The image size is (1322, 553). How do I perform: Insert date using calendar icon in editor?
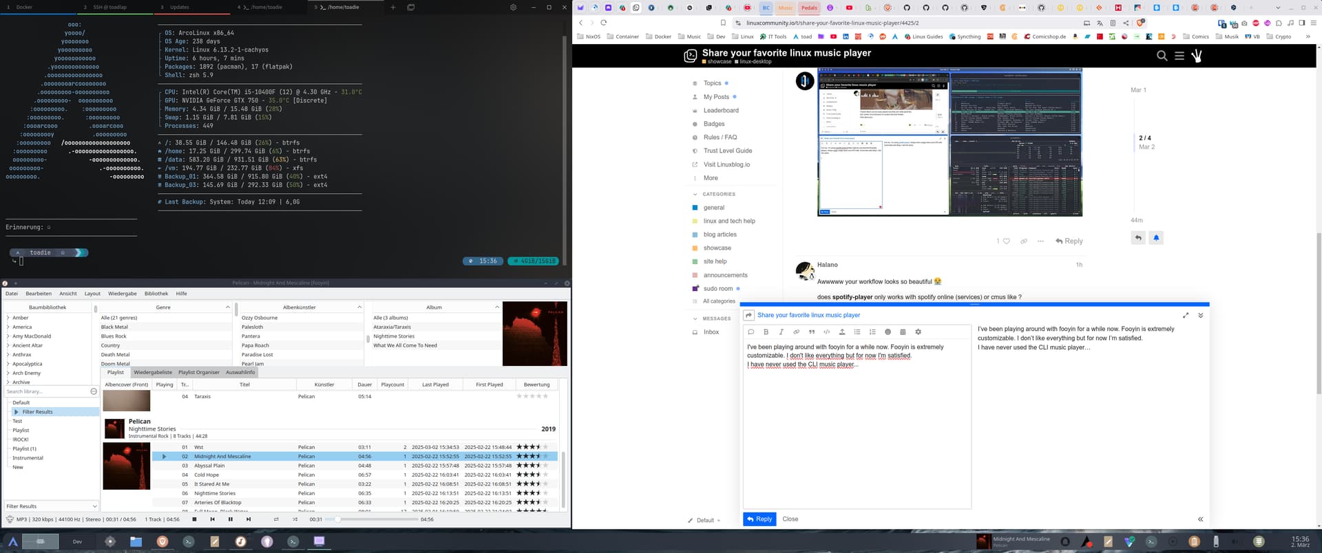pyautogui.click(x=903, y=332)
